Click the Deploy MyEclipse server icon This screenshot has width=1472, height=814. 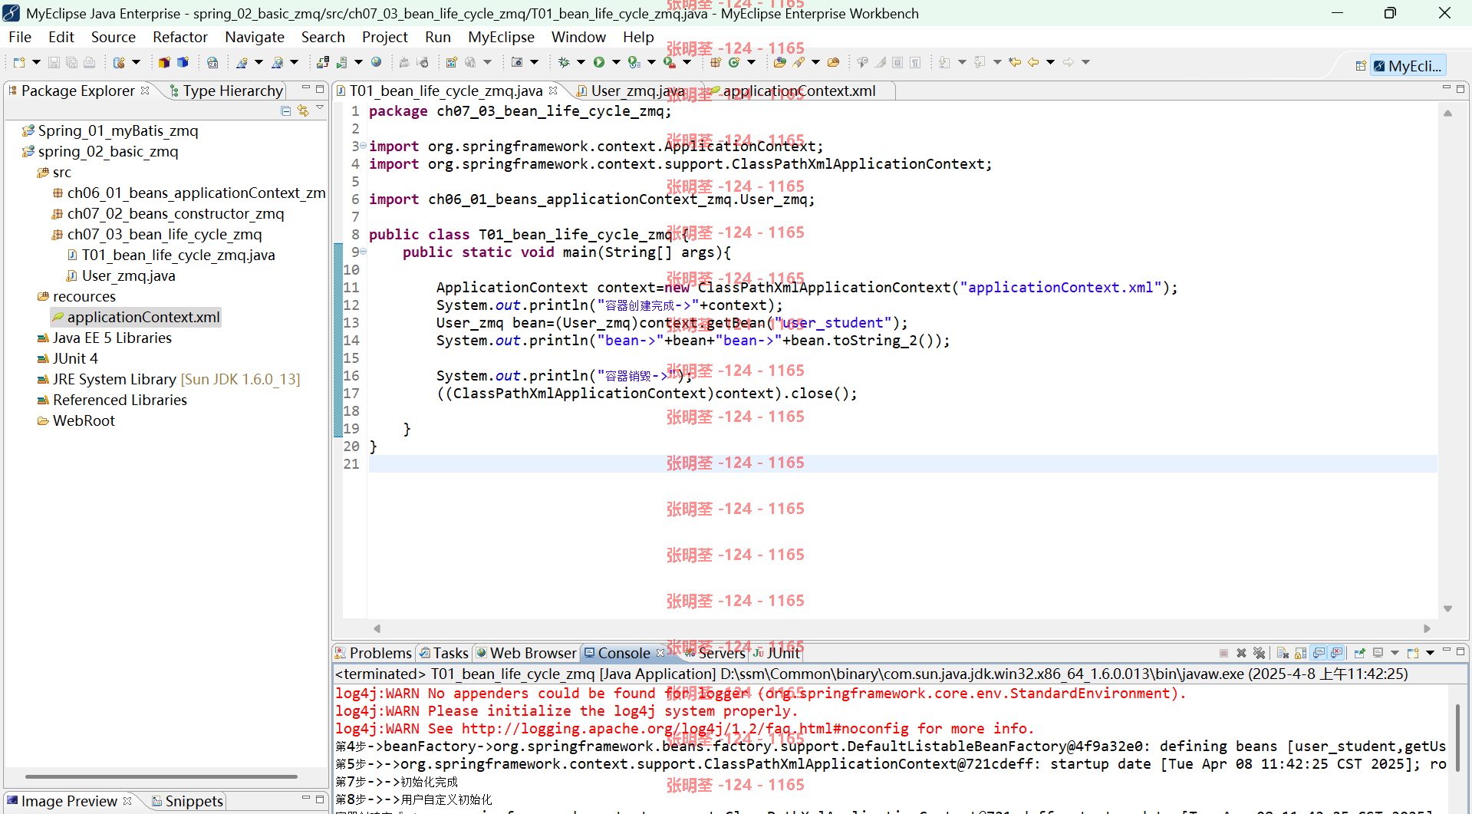[x=323, y=62]
